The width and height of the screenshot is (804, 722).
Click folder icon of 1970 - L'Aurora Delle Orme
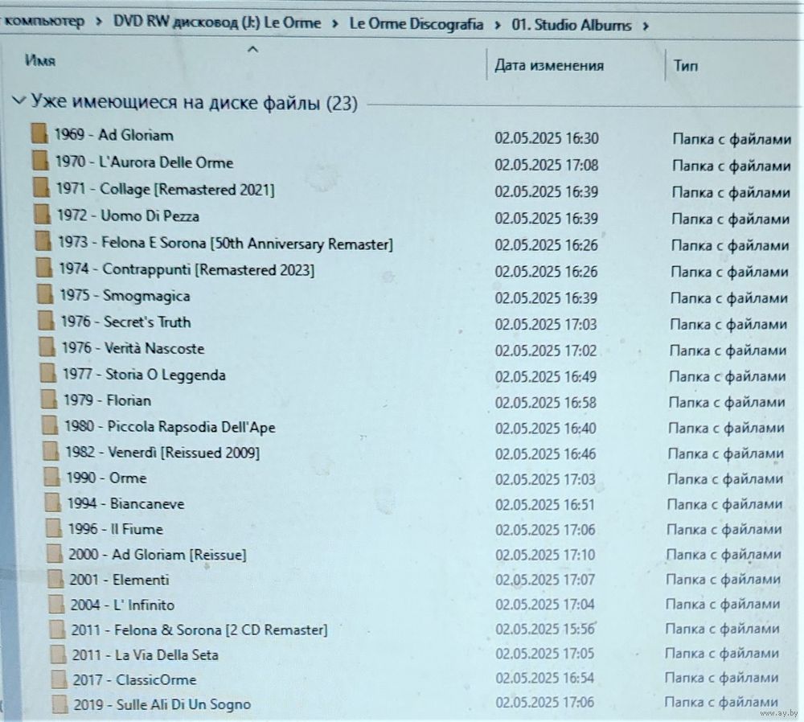[40, 160]
